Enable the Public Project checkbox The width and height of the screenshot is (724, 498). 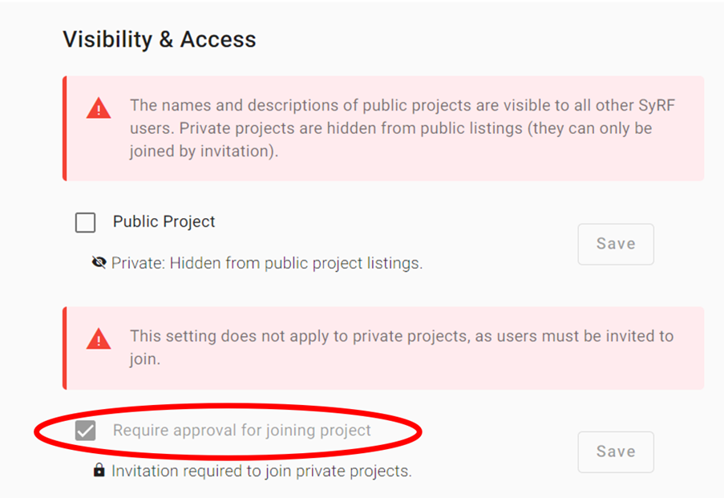tap(86, 222)
